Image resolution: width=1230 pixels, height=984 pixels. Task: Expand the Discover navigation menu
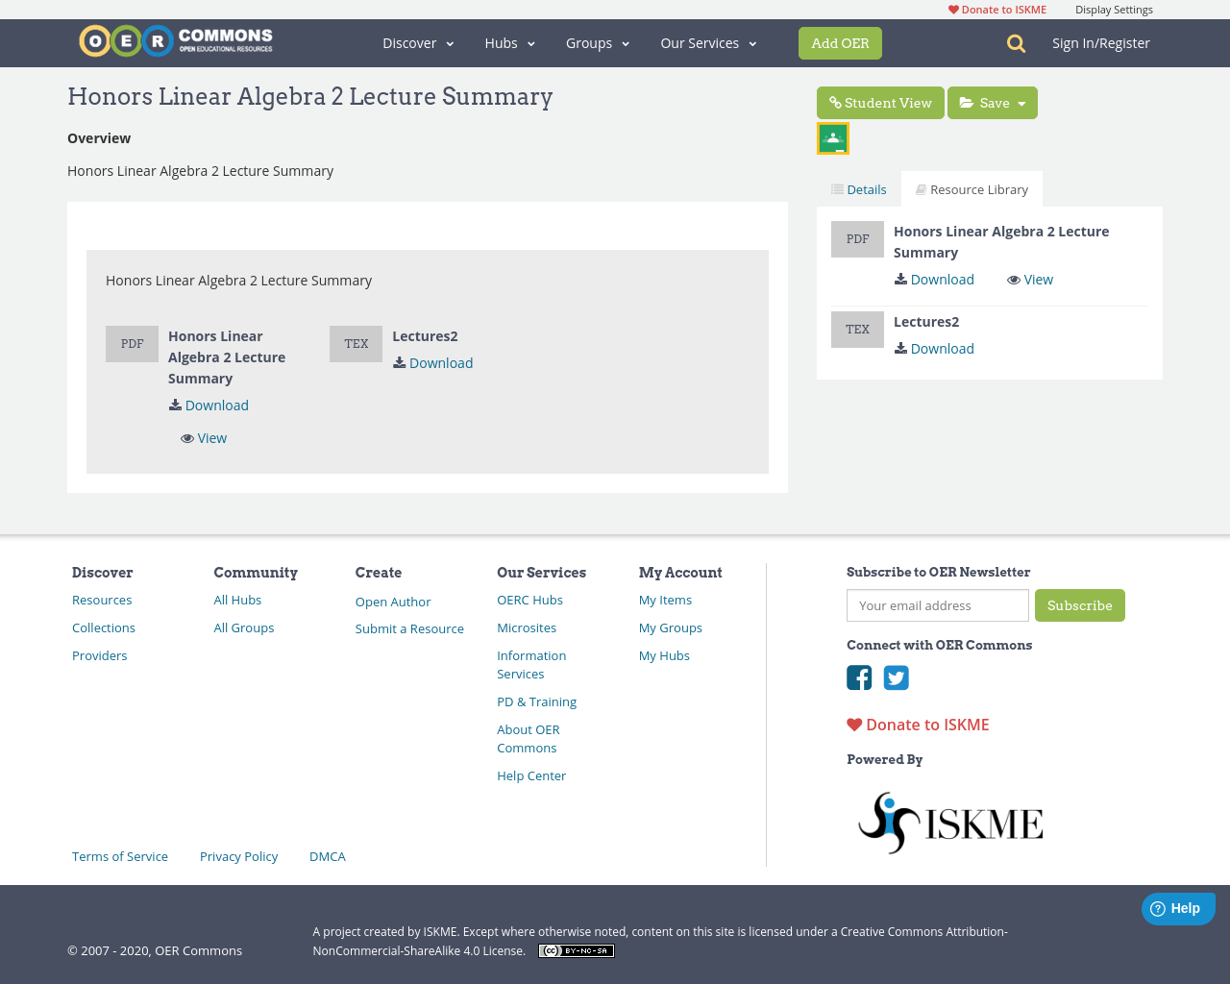pos(417,42)
